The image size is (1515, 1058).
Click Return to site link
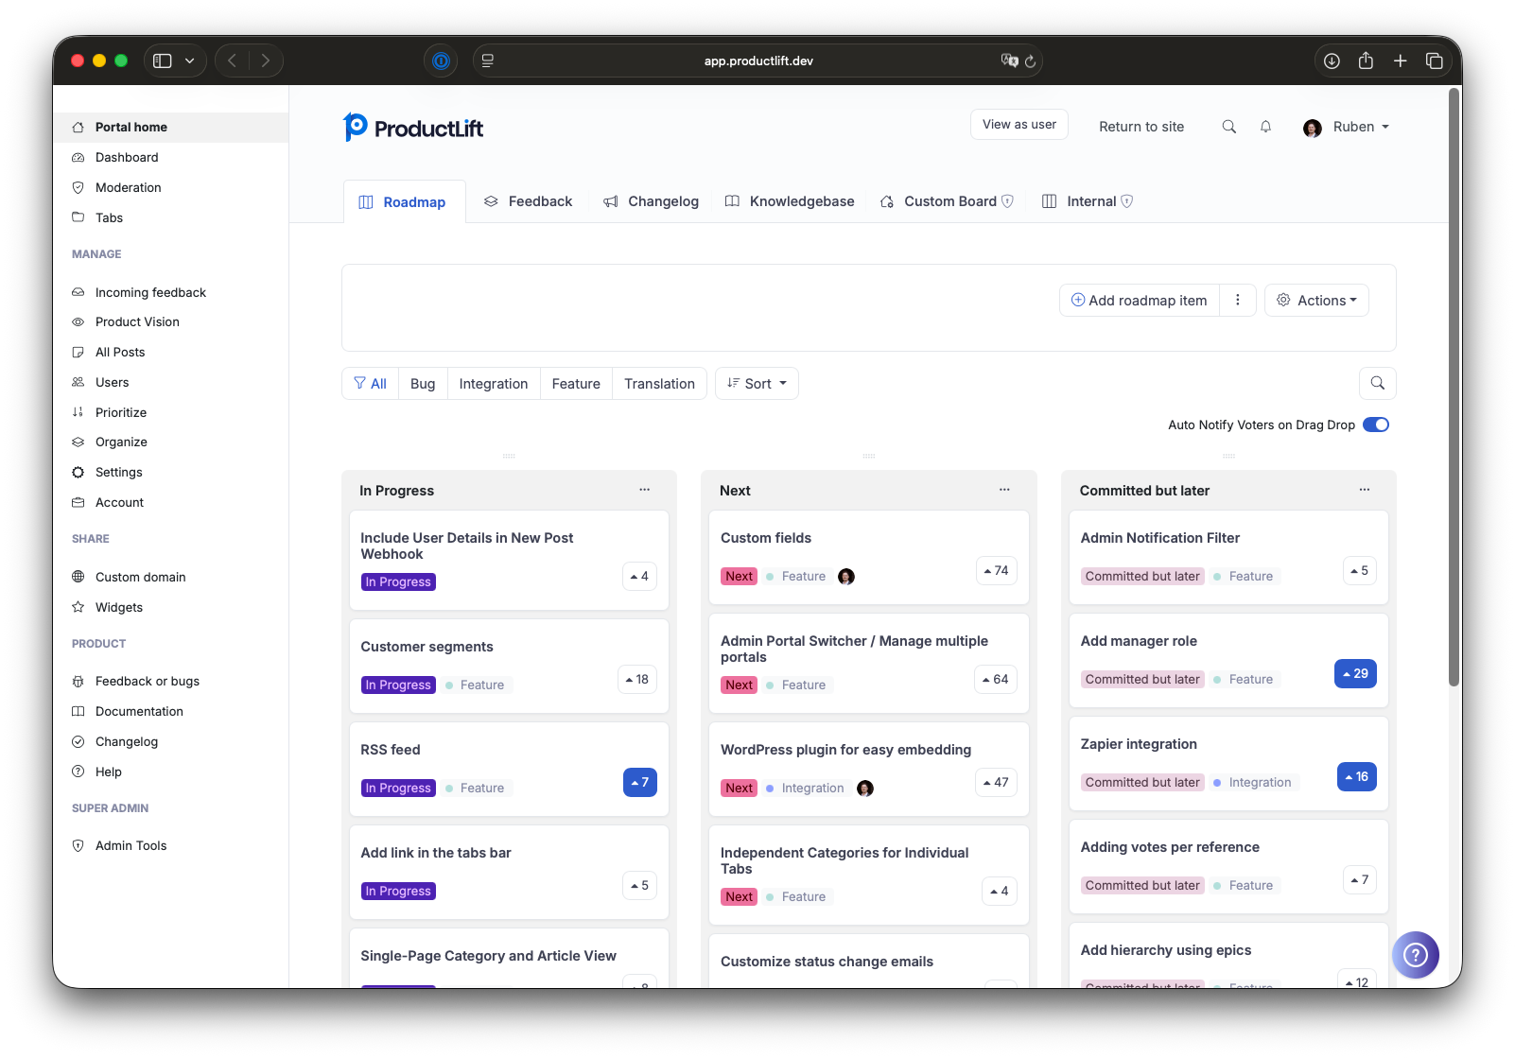tap(1141, 127)
